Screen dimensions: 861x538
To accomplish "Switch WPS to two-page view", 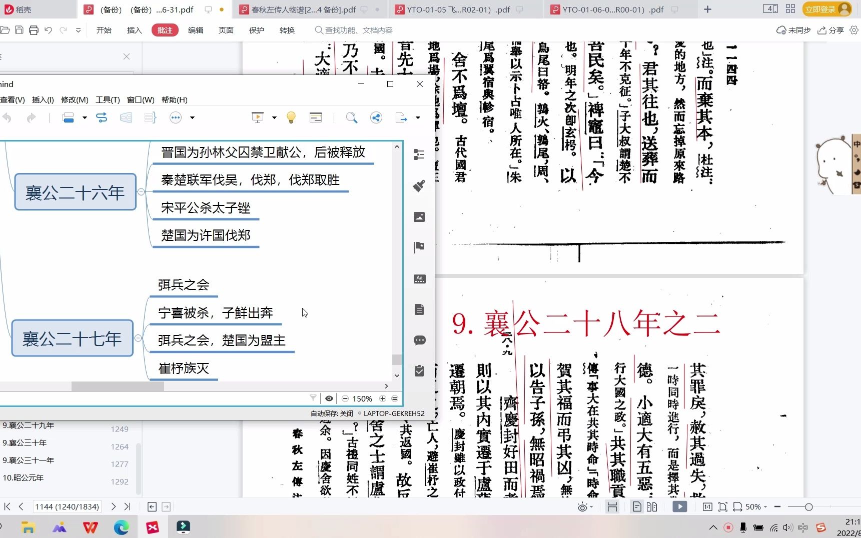I will click(652, 507).
